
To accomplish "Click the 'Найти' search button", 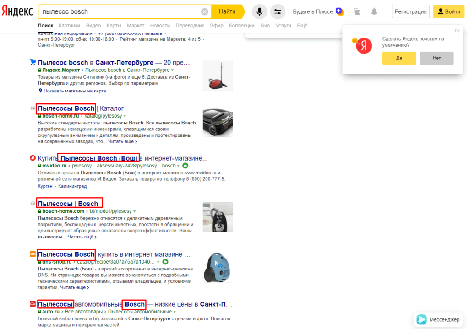I will click(227, 11).
